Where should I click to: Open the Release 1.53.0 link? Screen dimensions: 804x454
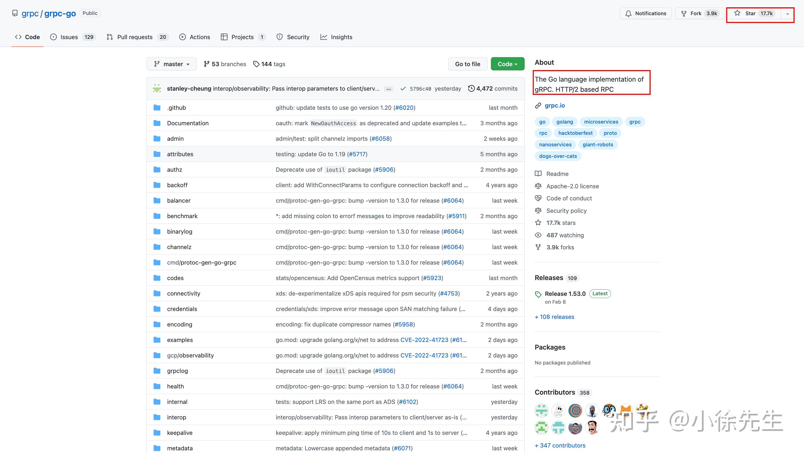[565, 294]
